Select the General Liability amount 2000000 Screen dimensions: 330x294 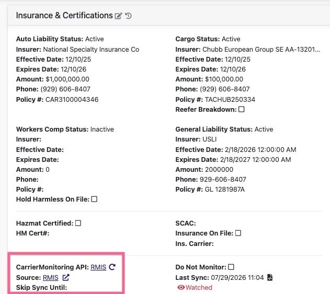tap(219, 169)
